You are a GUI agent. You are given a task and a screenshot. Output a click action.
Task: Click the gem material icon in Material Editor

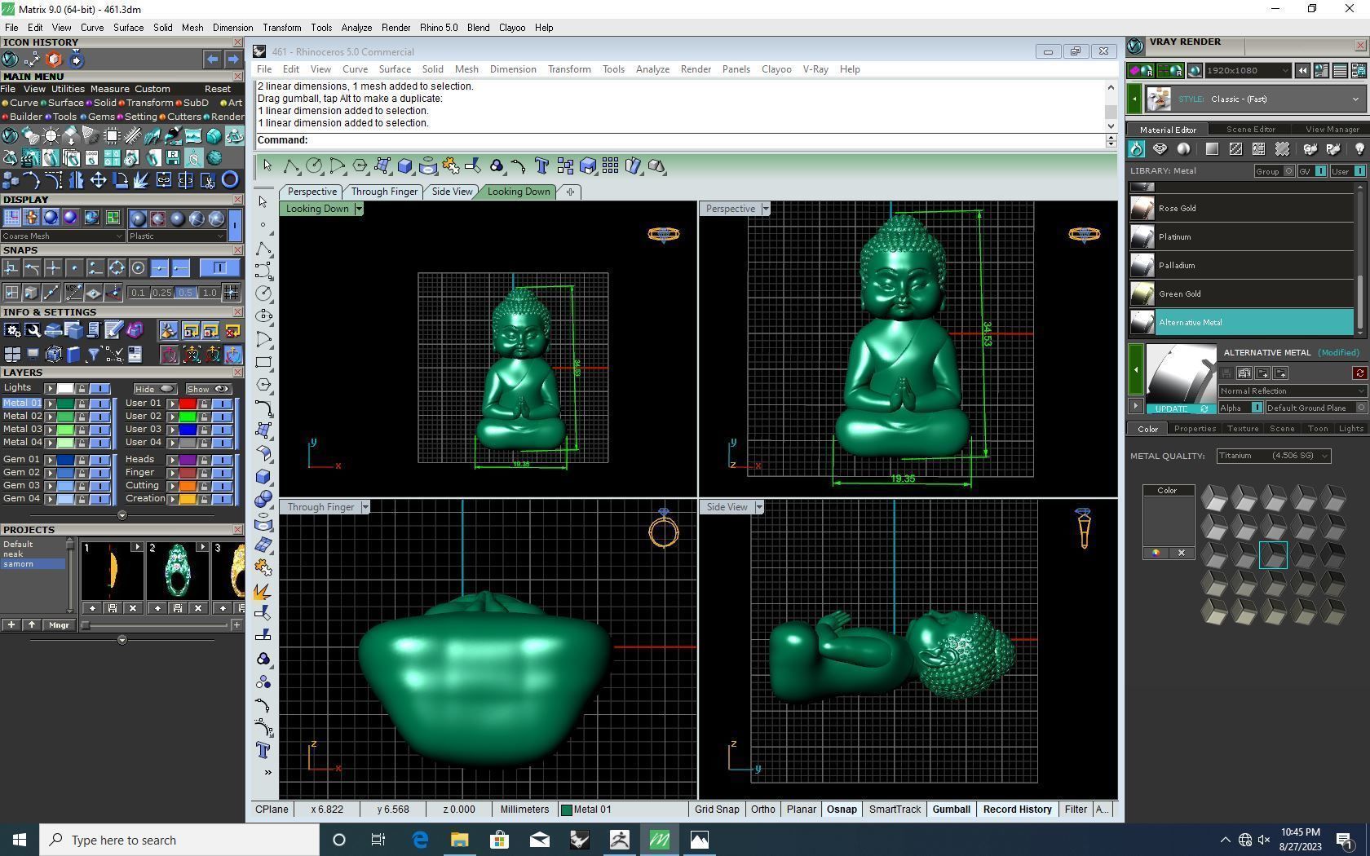[1160, 148]
